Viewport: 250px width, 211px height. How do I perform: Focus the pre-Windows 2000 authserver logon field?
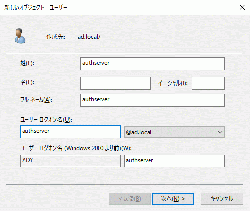pyautogui.click(x=174, y=161)
